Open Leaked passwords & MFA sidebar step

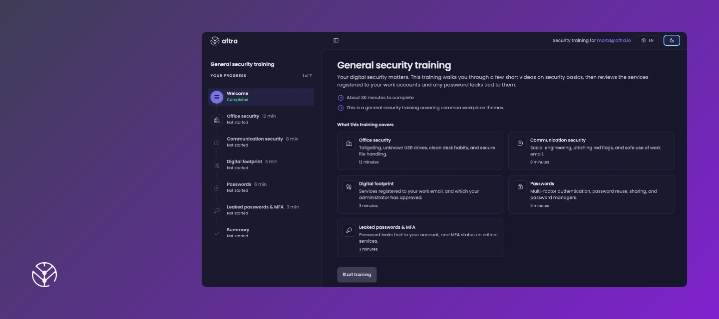[261, 210]
